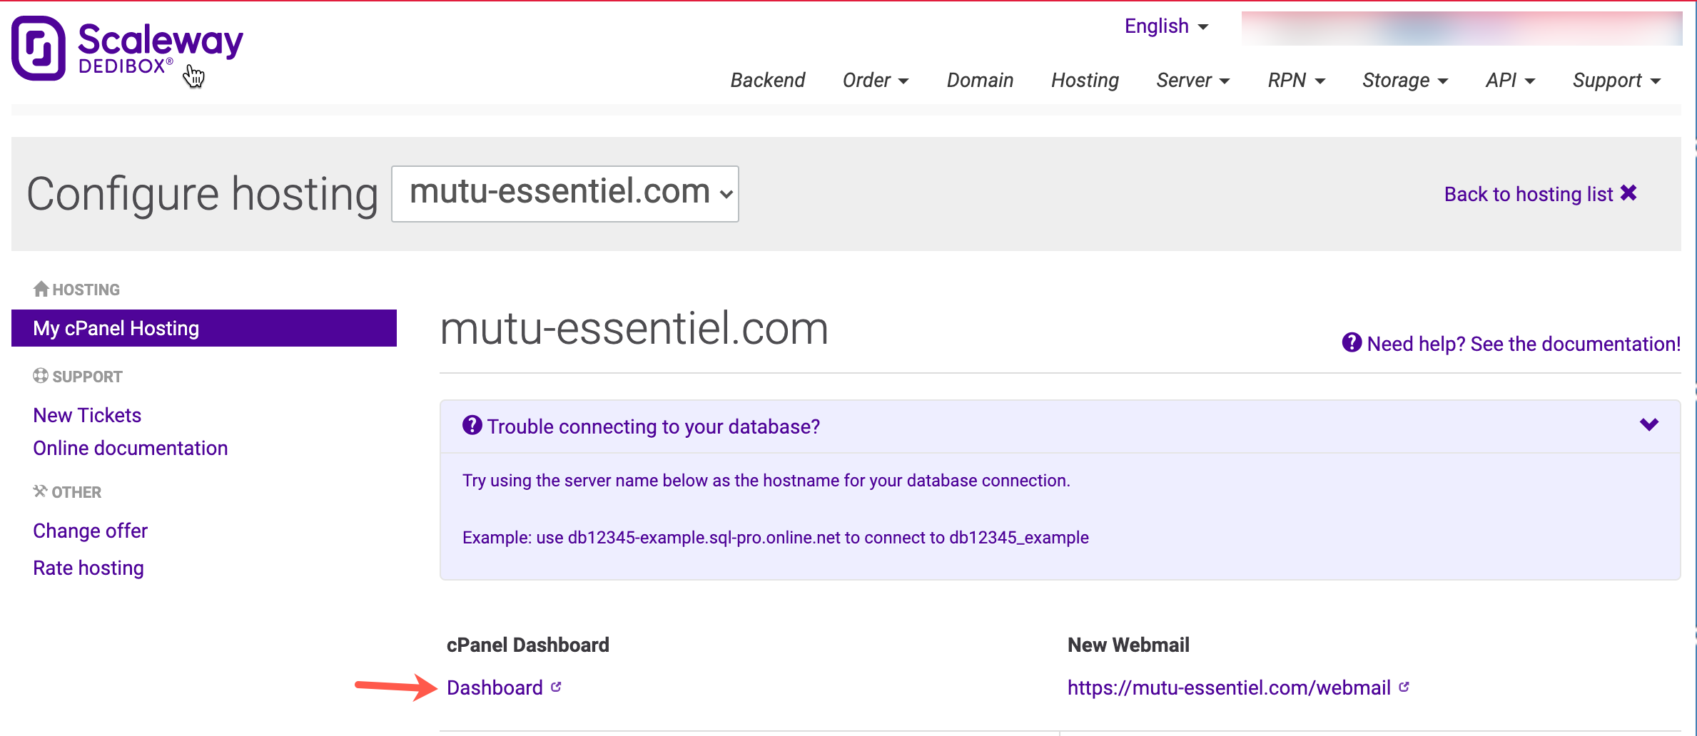Click the question mark icon next to documentation help

point(1352,343)
